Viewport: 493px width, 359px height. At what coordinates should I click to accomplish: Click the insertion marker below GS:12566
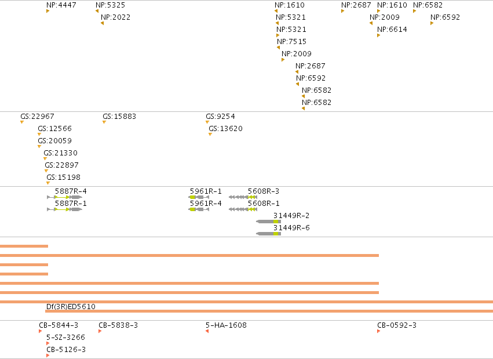tap(39, 135)
